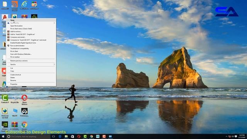The image size is (247, 139).
Task: Open the Action Center notification icon
Action: point(236,136)
